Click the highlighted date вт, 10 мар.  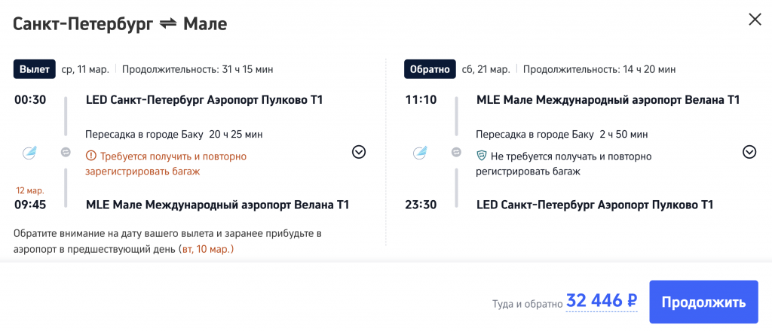pos(207,249)
